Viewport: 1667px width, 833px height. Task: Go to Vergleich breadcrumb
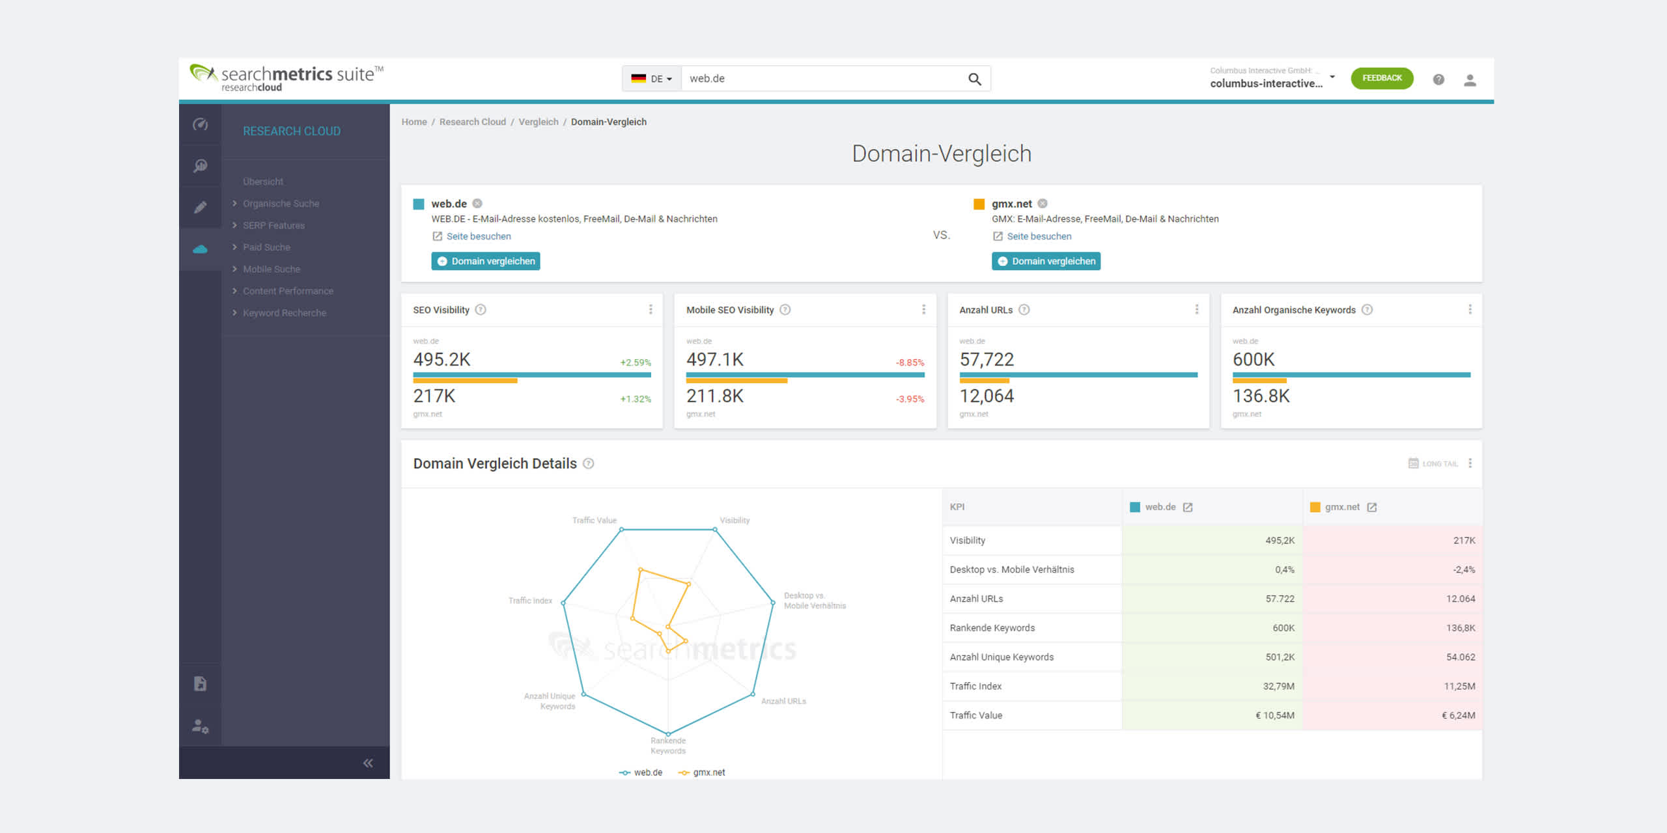click(x=539, y=122)
